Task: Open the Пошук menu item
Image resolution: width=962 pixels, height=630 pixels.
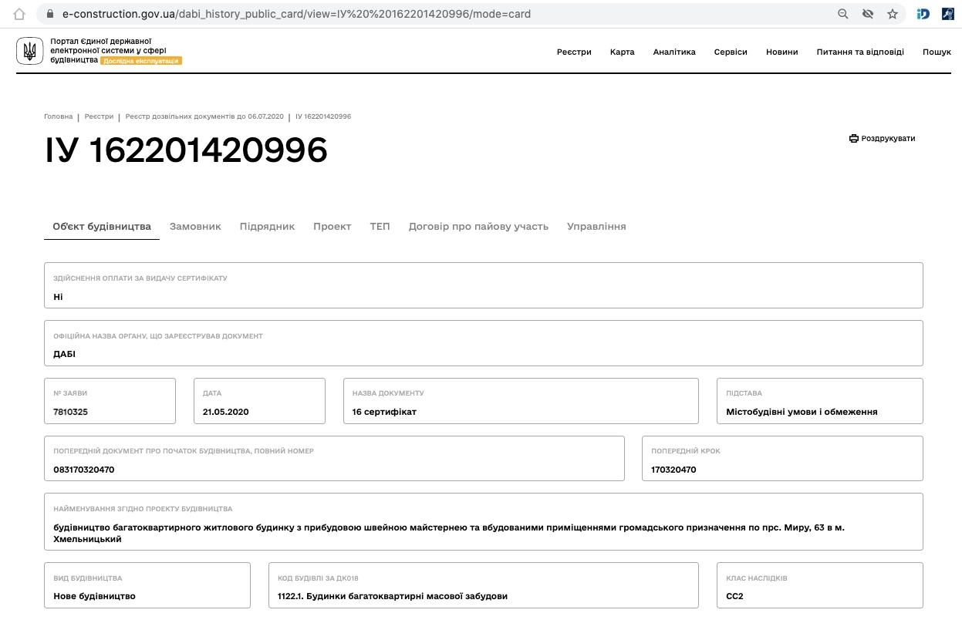Action: 937,52
